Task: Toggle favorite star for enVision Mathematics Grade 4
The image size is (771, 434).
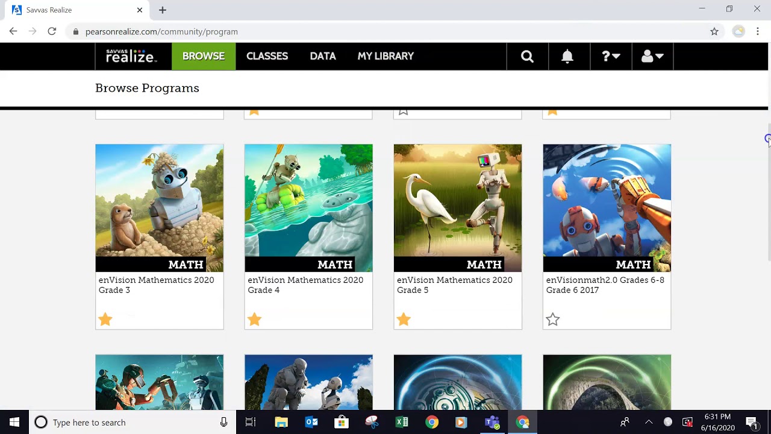Action: pyautogui.click(x=254, y=319)
